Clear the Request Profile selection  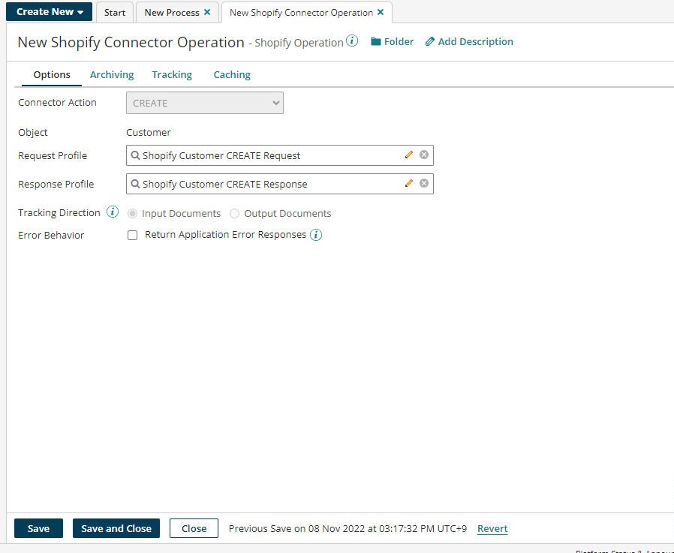pyautogui.click(x=424, y=155)
